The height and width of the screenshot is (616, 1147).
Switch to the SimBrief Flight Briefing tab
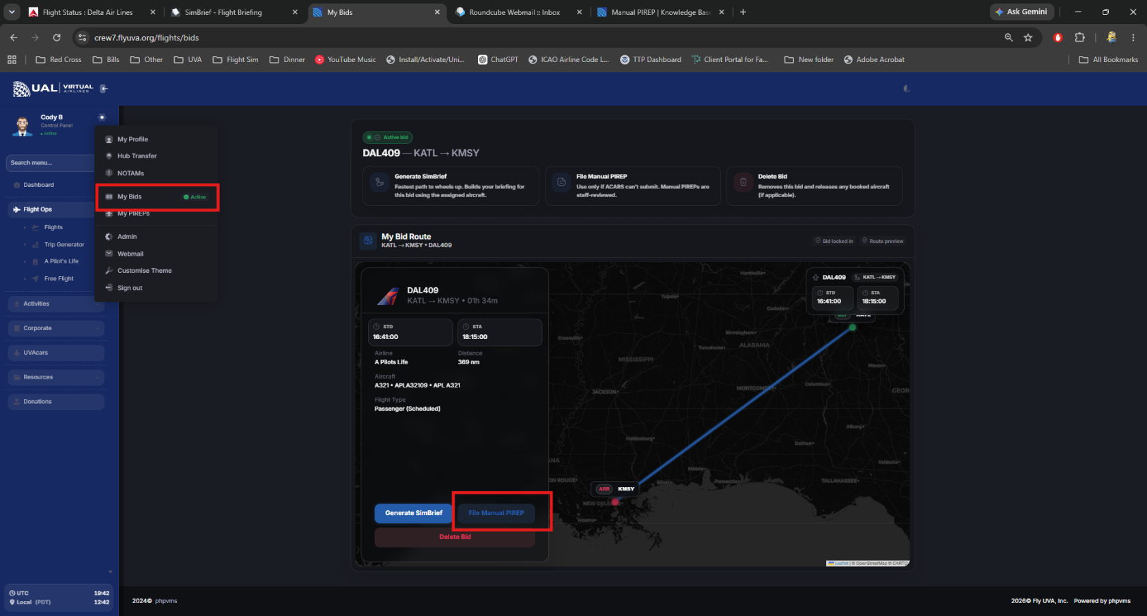[x=223, y=12]
